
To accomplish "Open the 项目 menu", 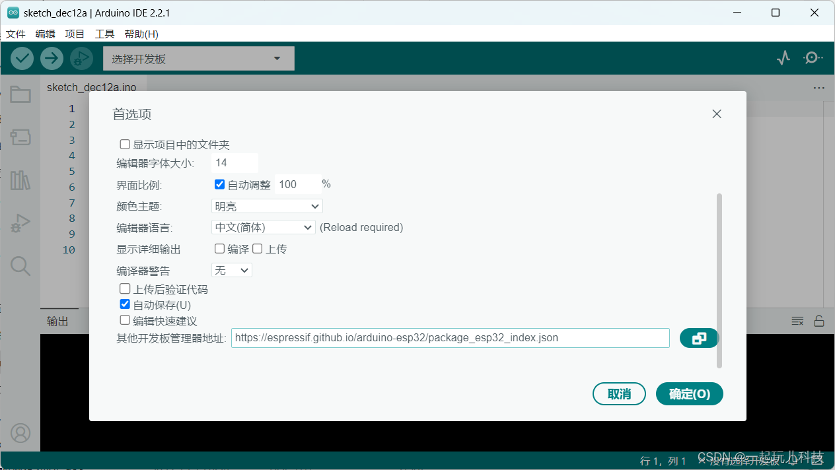I will click(75, 34).
